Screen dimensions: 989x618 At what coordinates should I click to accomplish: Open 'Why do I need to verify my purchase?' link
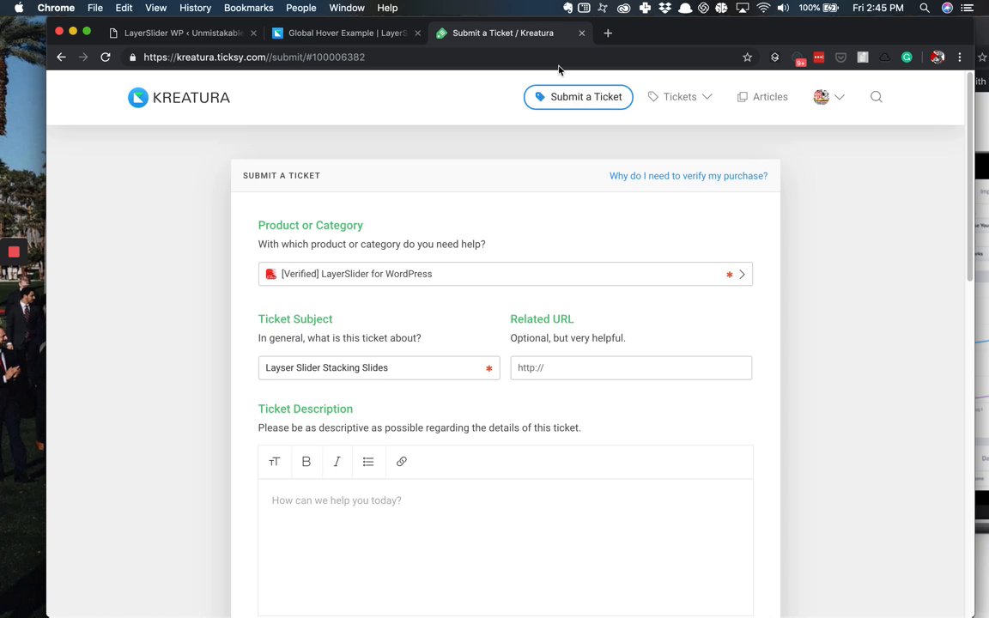point(689,176)
